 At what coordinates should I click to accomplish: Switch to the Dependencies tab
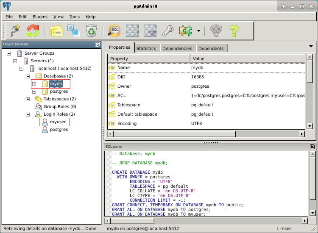[177, 48]
